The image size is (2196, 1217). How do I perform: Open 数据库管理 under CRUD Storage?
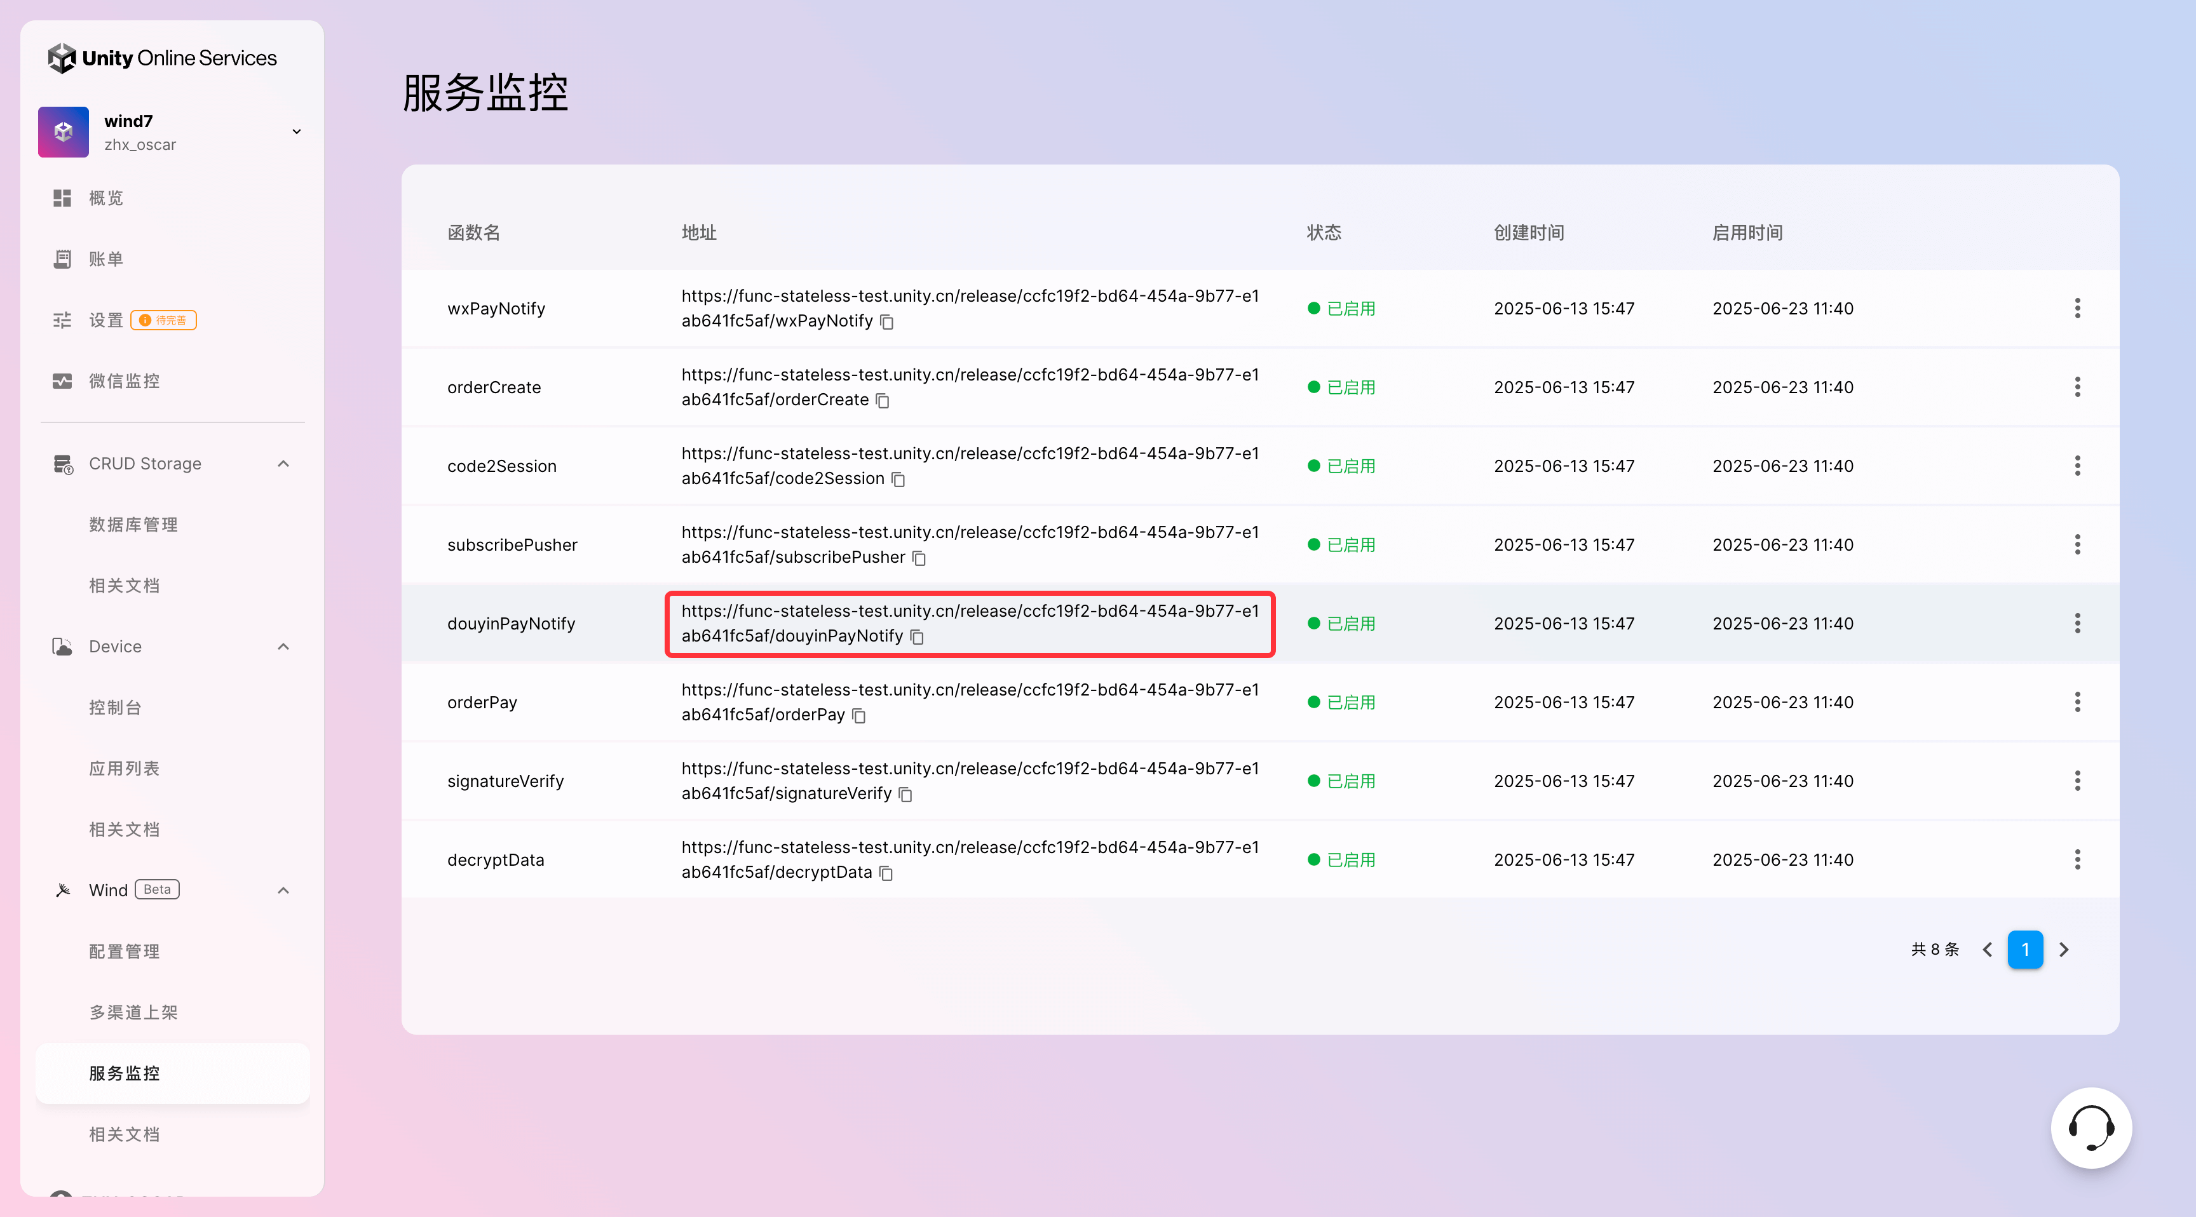point(133,525)
